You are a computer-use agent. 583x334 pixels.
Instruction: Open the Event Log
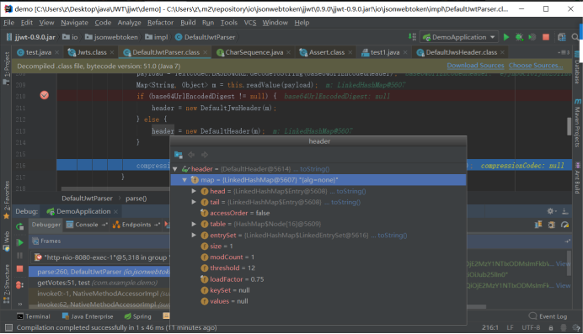click(548, 316)
